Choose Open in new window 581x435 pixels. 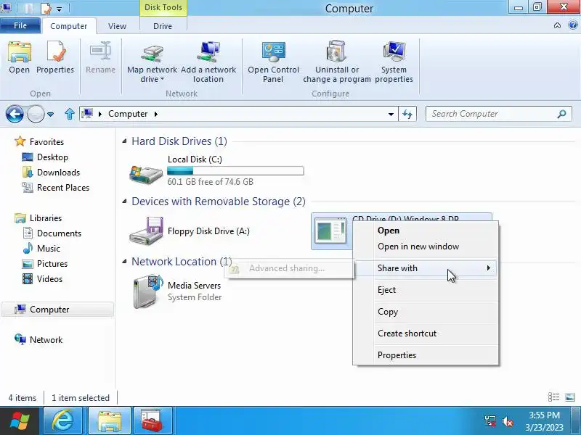pos(426,246)
